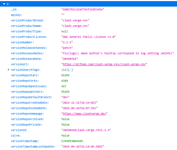The height and width of the screenshot is (150, 177).
Task: Select the default branch value dev
Action: (65, 97)
